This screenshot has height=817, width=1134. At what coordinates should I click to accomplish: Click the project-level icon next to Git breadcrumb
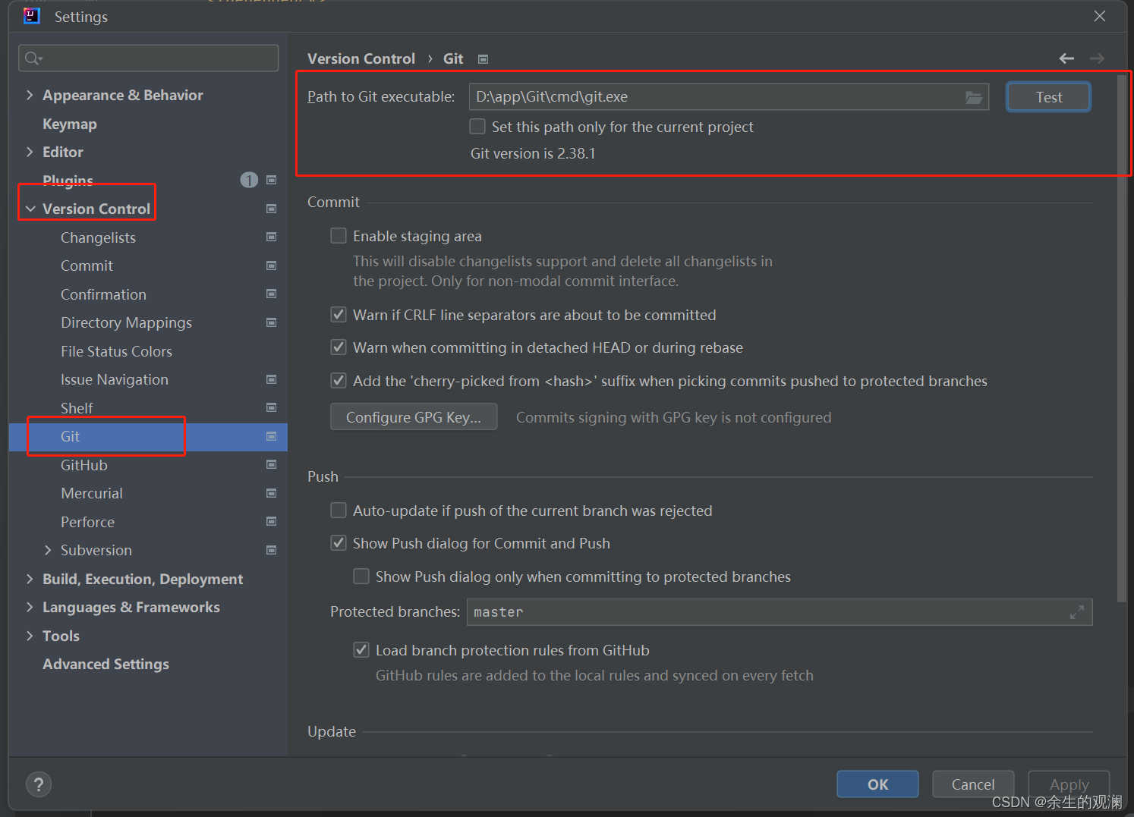coord(483,59)
